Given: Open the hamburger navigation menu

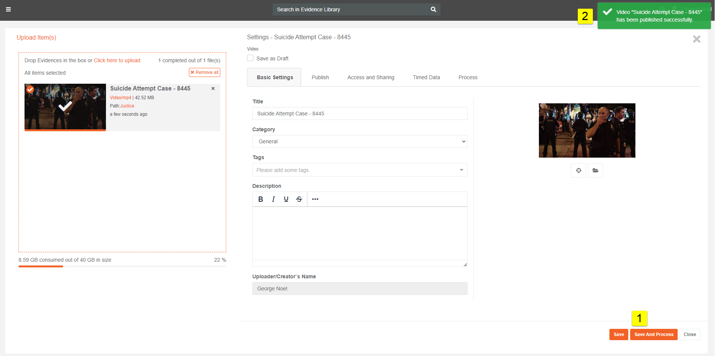Looking at the screenshot, I should (x=8, y=9).
